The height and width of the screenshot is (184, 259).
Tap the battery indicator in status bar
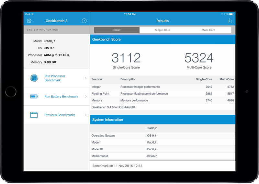point(231,14)
